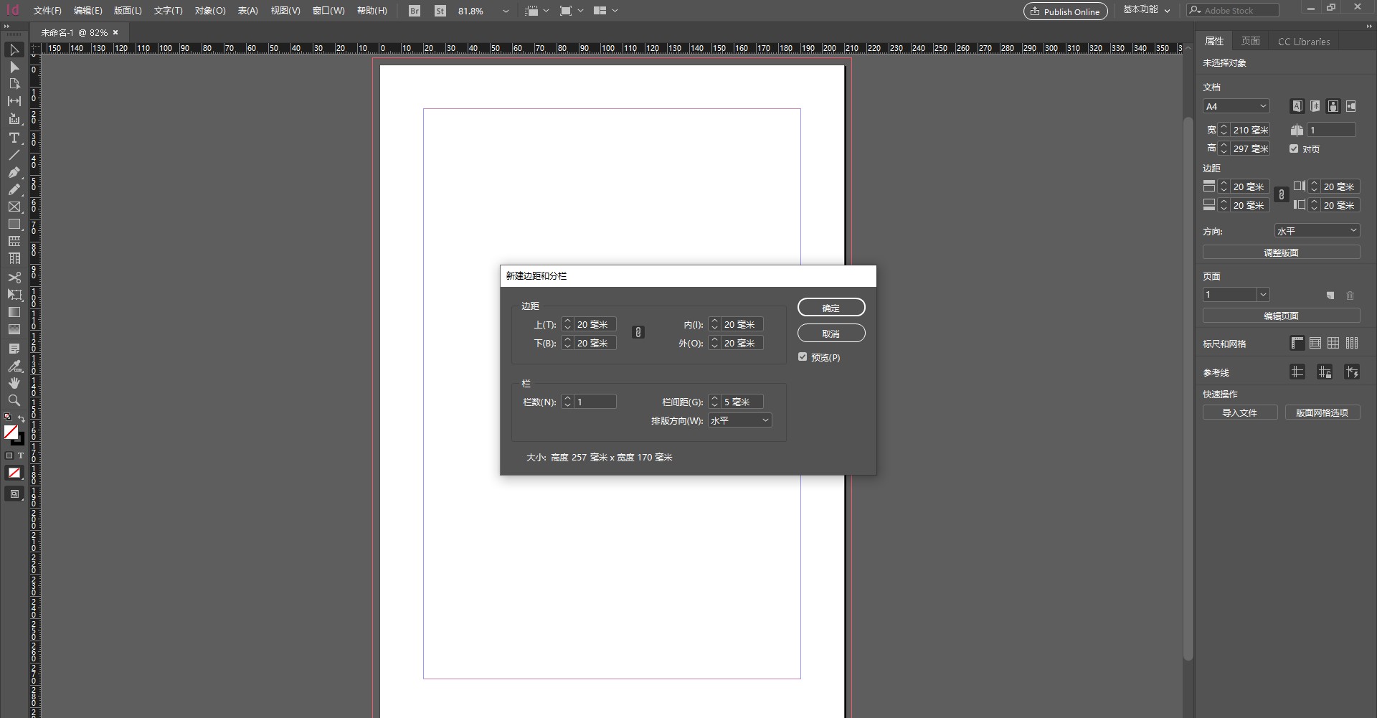Open 对象(O) menu
The height and width of the screenshot is (718, 1377).
coord(210,11)
